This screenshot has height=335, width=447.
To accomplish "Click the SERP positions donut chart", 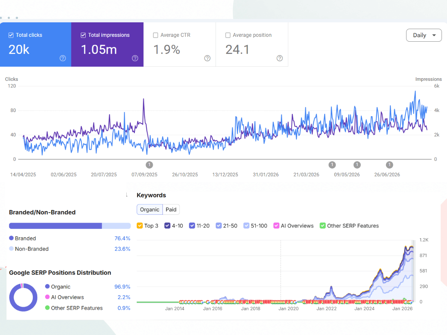I will 23,297.
